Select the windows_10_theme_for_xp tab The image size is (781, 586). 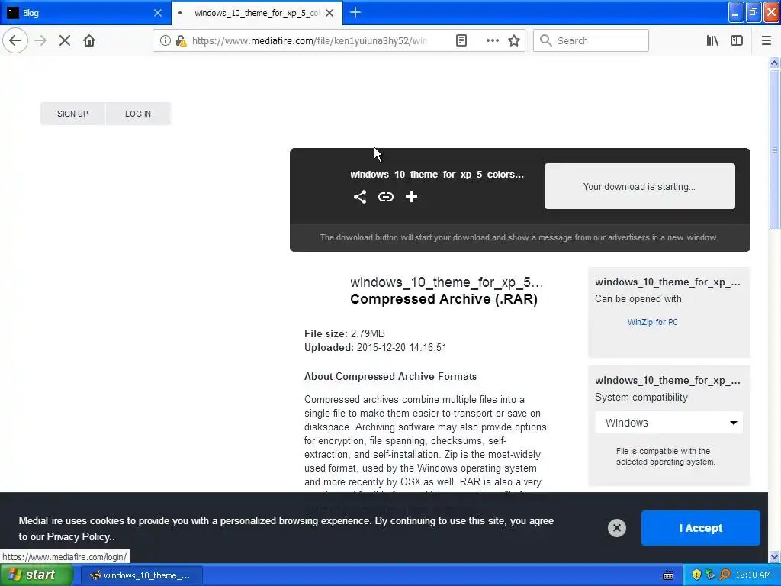pos(256,13)
